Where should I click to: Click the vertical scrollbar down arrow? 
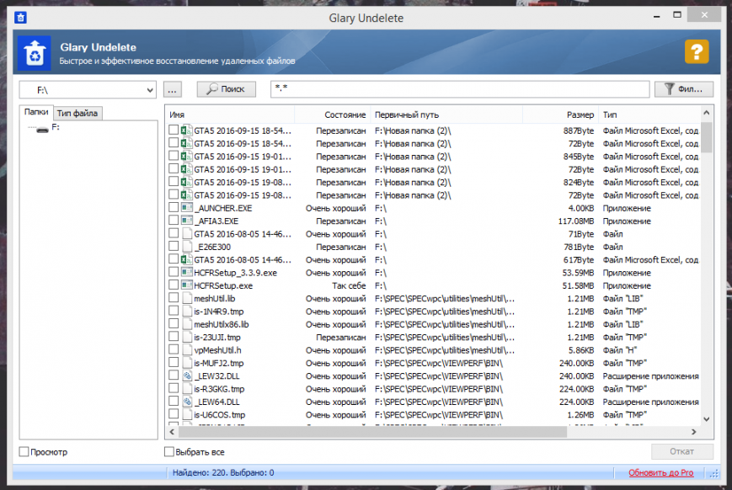pyautogui.click(x=707, y=419)
